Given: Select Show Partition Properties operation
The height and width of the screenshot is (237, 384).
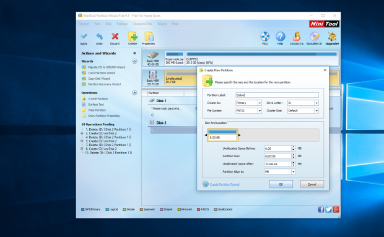Looking at the screenshot, I should click(x=103, y=116).
